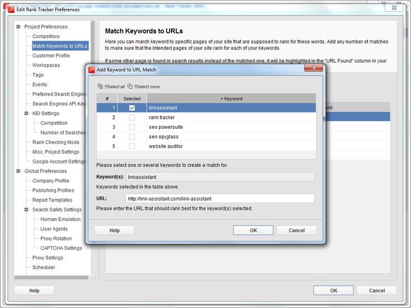Check the website auditor keyword checkbox
Screen dimensions: 411x308
(x=132, y=146)
